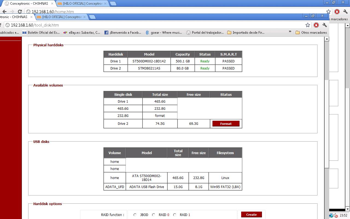This screenshot has width=350, height=219.
Task: Click the USB disks section heading
Action: point(41,142)
